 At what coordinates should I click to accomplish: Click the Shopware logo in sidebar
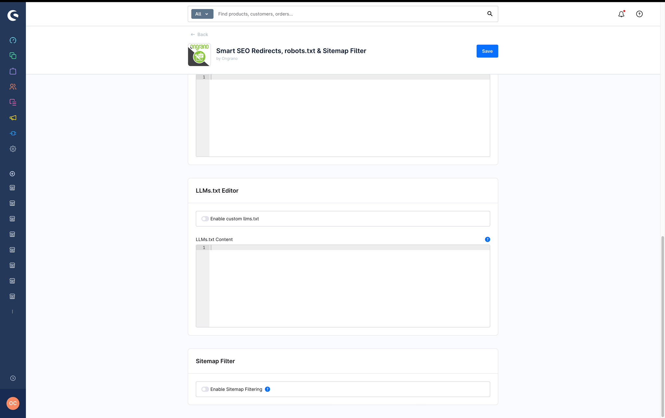pos(13,15)
